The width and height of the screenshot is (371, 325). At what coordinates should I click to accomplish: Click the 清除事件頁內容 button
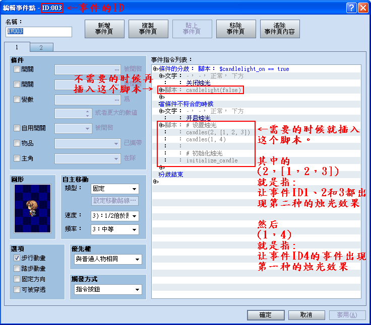coord(280,29)
